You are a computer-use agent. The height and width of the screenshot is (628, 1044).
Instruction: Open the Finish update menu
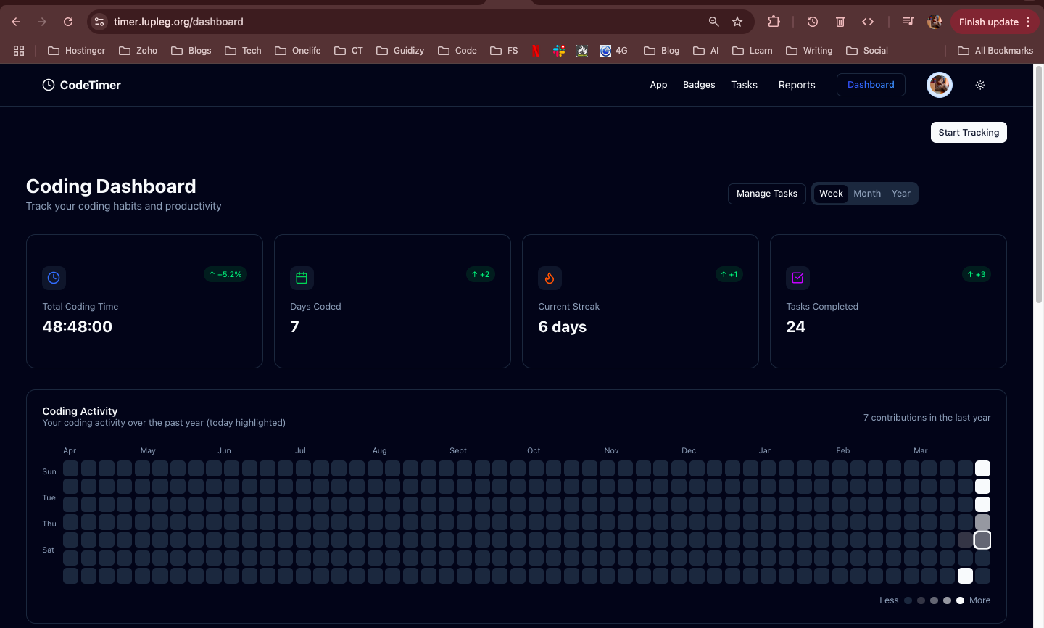989,22
